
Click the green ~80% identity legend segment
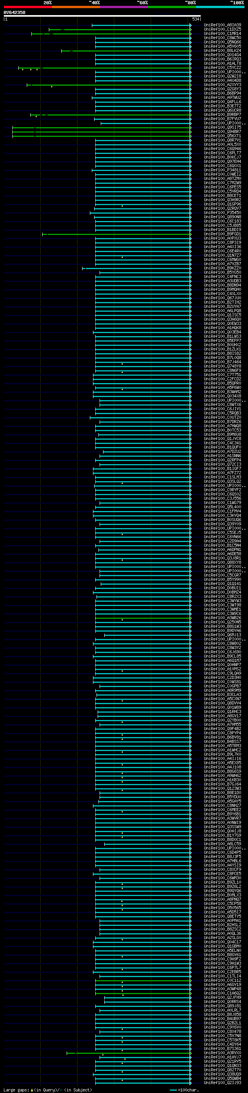(172, 7)
